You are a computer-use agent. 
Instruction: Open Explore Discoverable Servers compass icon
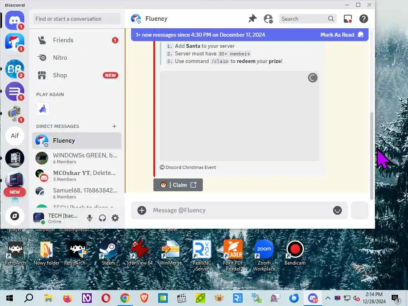point(15,216)
